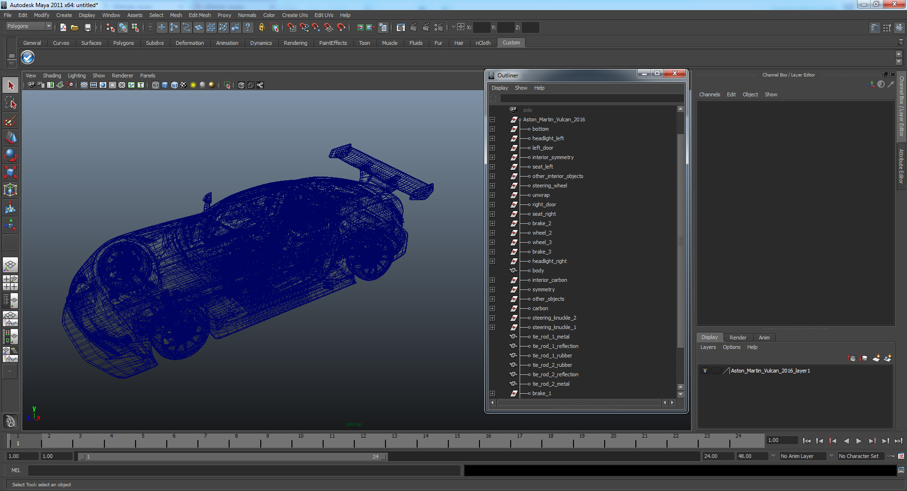Play the animation backwards
The height and width of the screenshot is (491, 907).
[846, 441]
